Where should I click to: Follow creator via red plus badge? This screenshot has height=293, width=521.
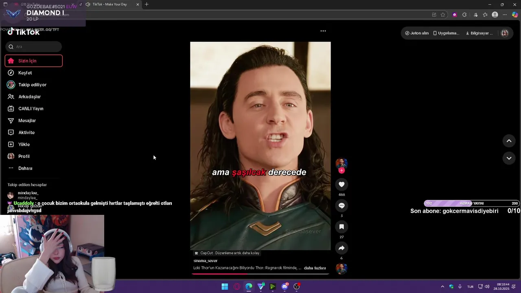[x=341, y=171]
